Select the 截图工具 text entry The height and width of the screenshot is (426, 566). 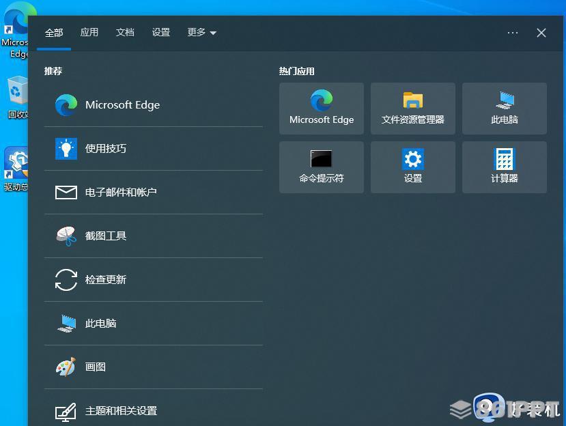[x=105, y=236]
